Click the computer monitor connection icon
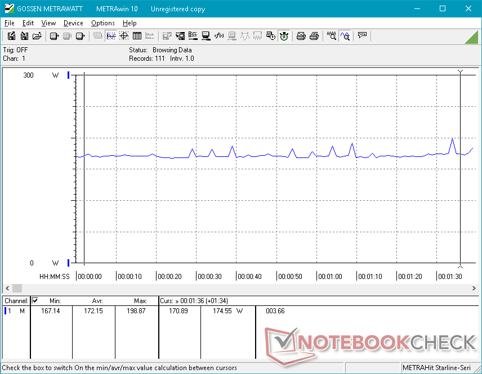This screenshot has height=374, width=482. coord(206,36)
